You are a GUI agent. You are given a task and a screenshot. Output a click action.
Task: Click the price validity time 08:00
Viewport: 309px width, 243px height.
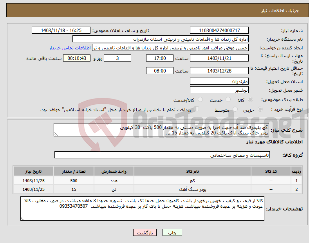pos(160,71)
